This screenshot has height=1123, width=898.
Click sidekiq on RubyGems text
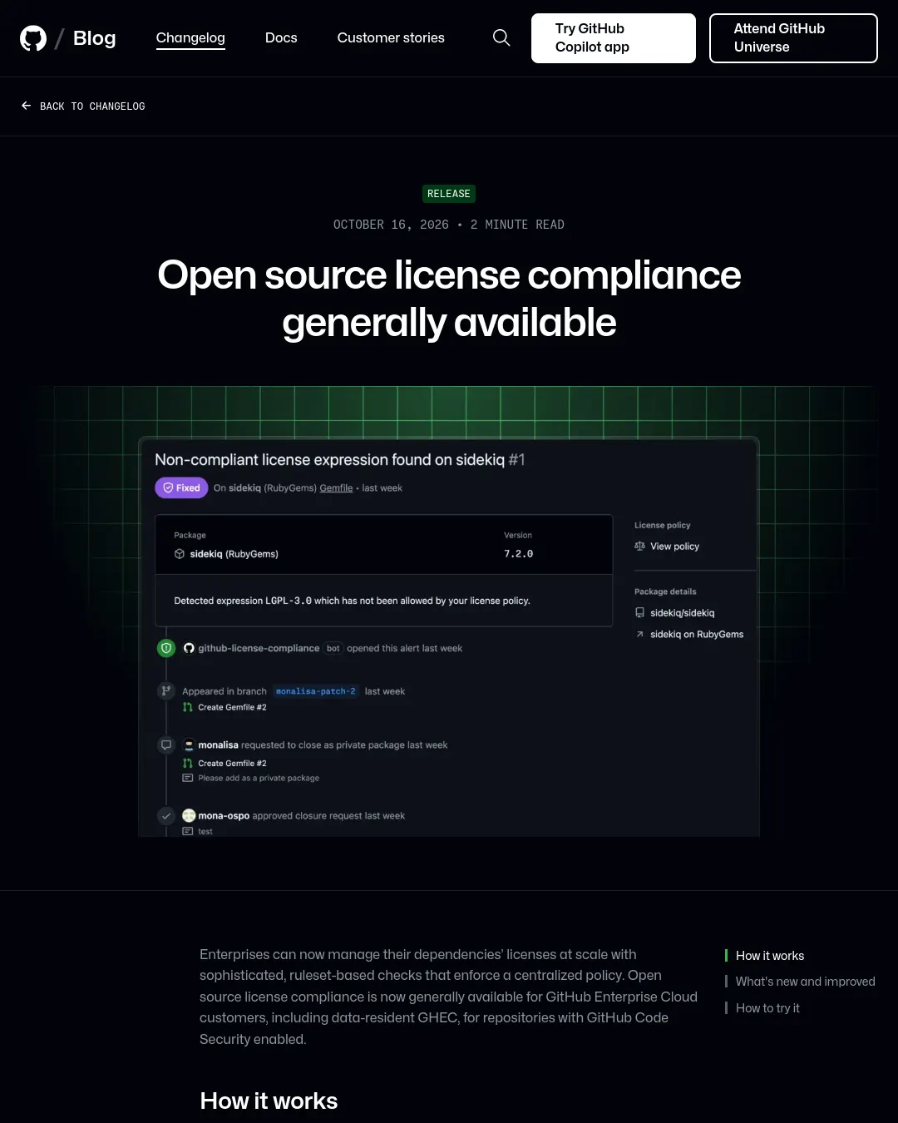coord(697,634)
